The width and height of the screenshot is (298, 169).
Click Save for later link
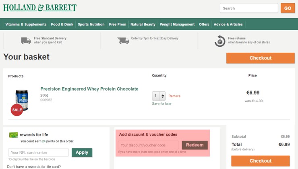tap(162, 104)
